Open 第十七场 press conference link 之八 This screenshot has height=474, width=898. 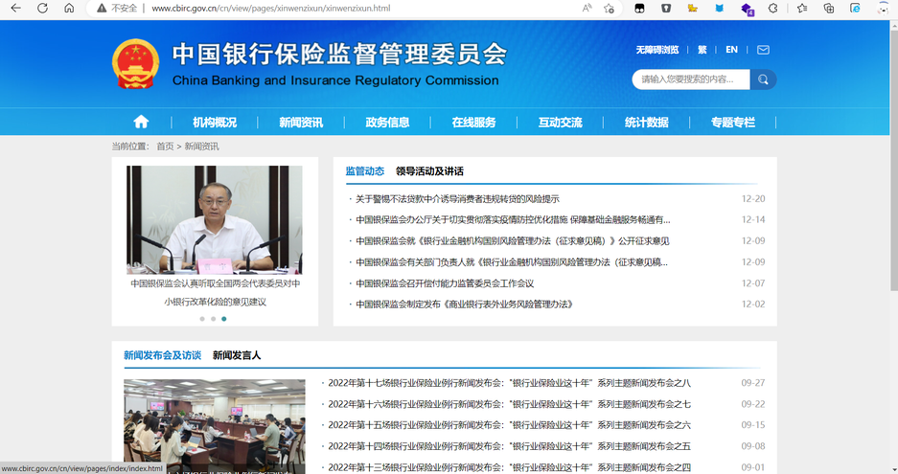pos(509,383)
